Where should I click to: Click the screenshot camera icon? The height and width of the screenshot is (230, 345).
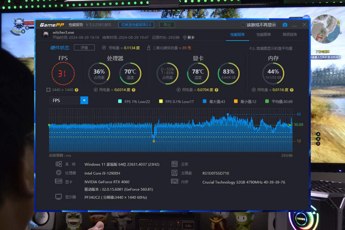[x=285, y=25]
